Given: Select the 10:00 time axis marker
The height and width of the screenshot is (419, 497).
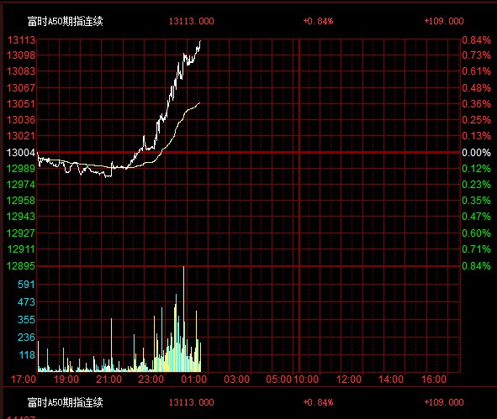Looking at the screenshot, I should pyautogui.click(x=306, y=380).
